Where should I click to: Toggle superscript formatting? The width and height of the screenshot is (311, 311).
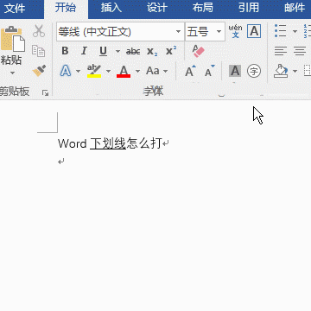tap(171, 51)
